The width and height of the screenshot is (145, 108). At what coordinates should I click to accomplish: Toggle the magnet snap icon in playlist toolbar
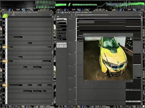pyautogui.click(x=59, y=13)
